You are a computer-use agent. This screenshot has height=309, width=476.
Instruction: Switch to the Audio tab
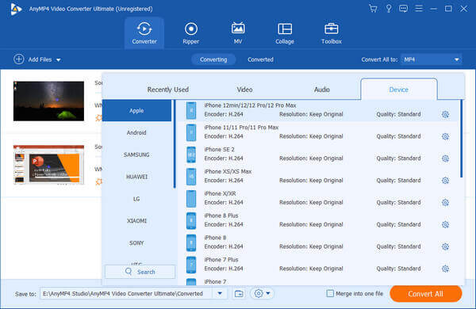click(322, 90)
